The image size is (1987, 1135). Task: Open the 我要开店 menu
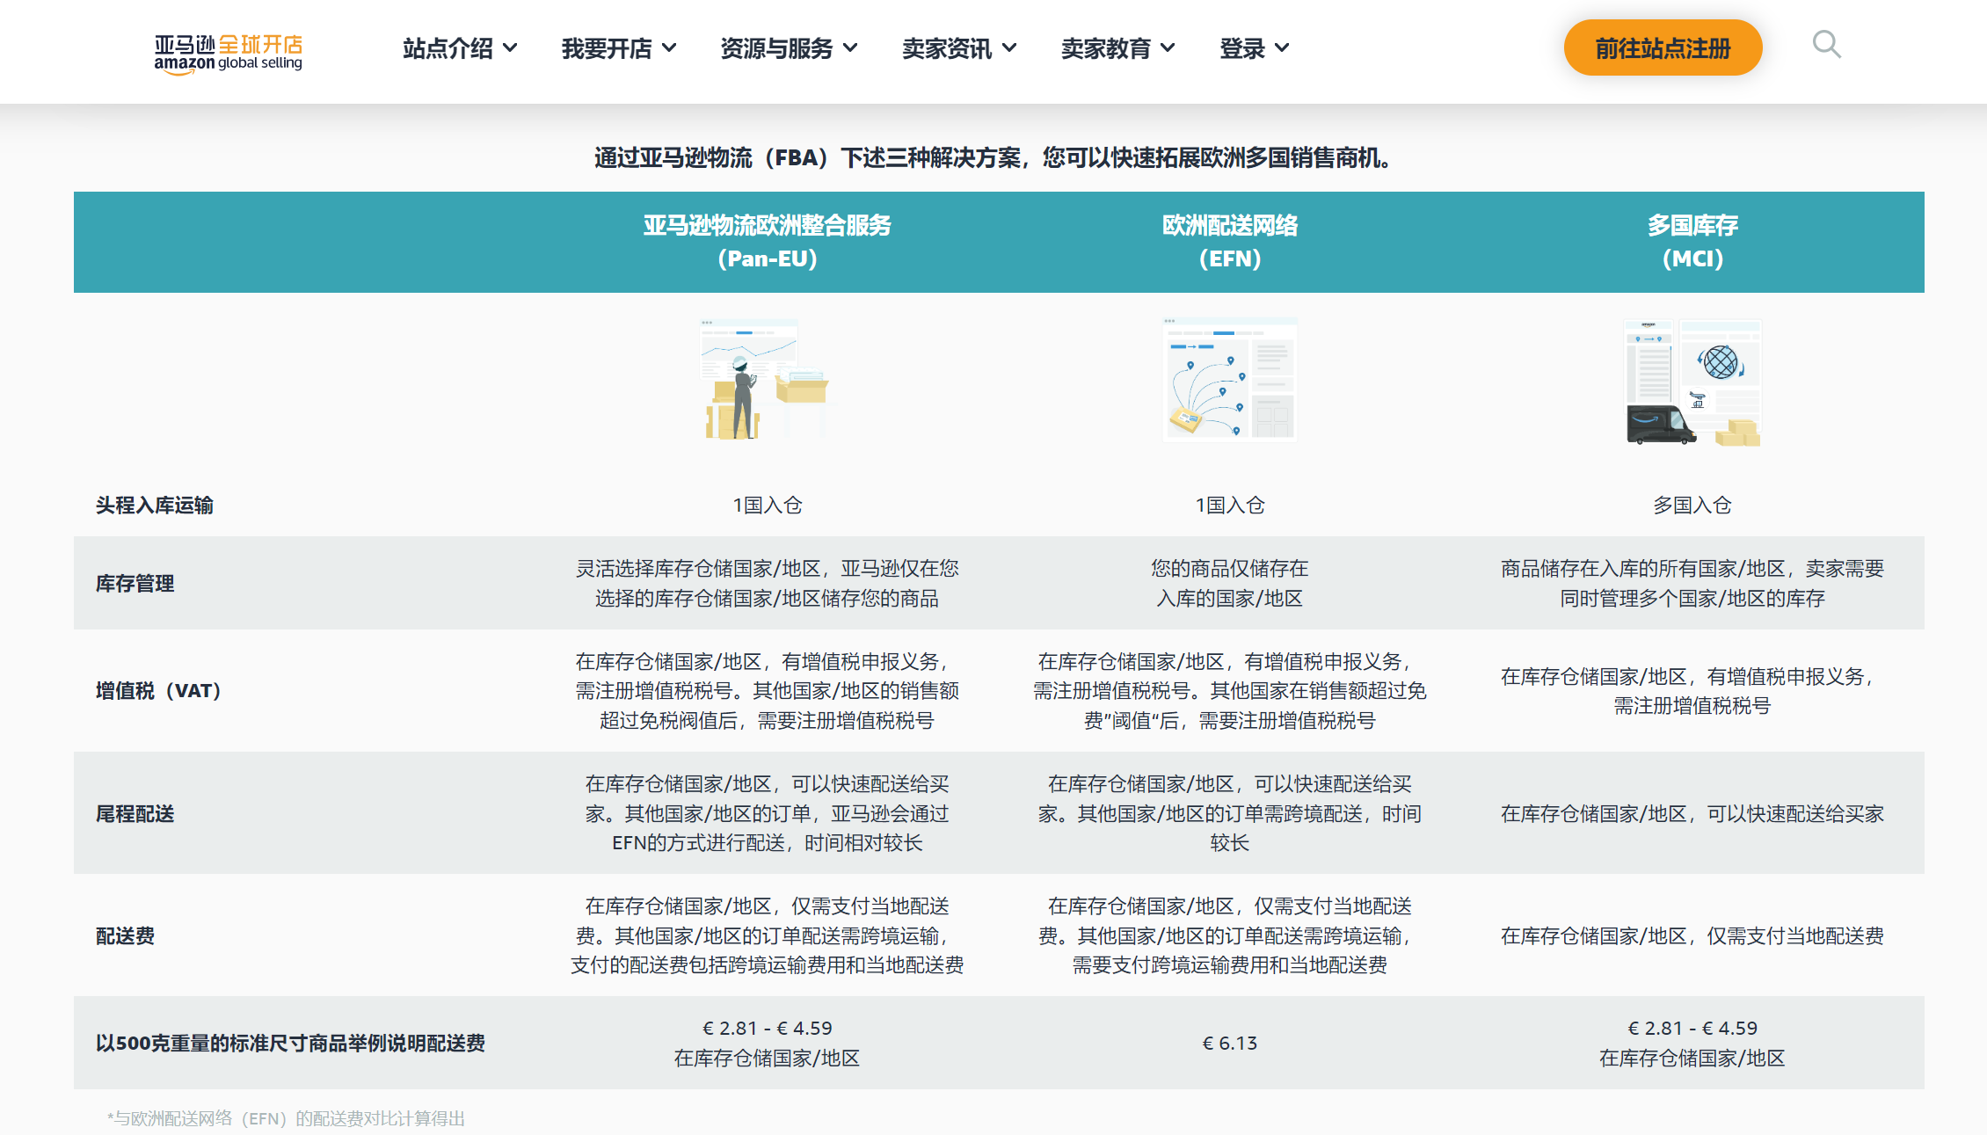tap(619, 48)
